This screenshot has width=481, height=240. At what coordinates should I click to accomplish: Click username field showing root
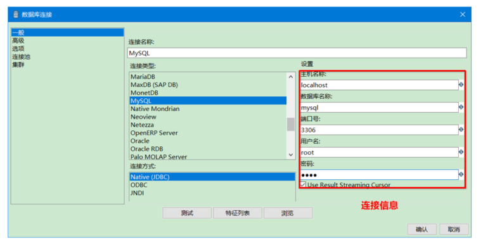tap(379, 152)
